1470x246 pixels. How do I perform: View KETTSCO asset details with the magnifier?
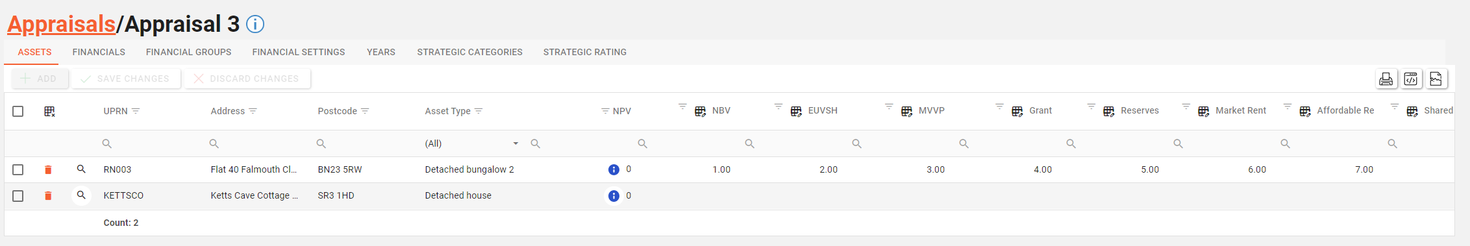pyautogui.click(x=81, y=195)
